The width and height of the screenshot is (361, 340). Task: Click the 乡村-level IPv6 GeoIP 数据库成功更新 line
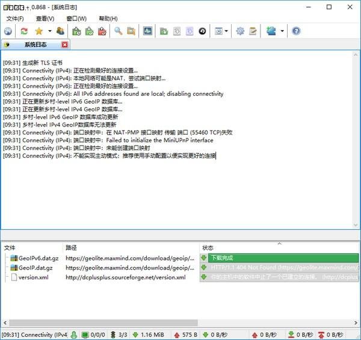[x=60, y=117]
